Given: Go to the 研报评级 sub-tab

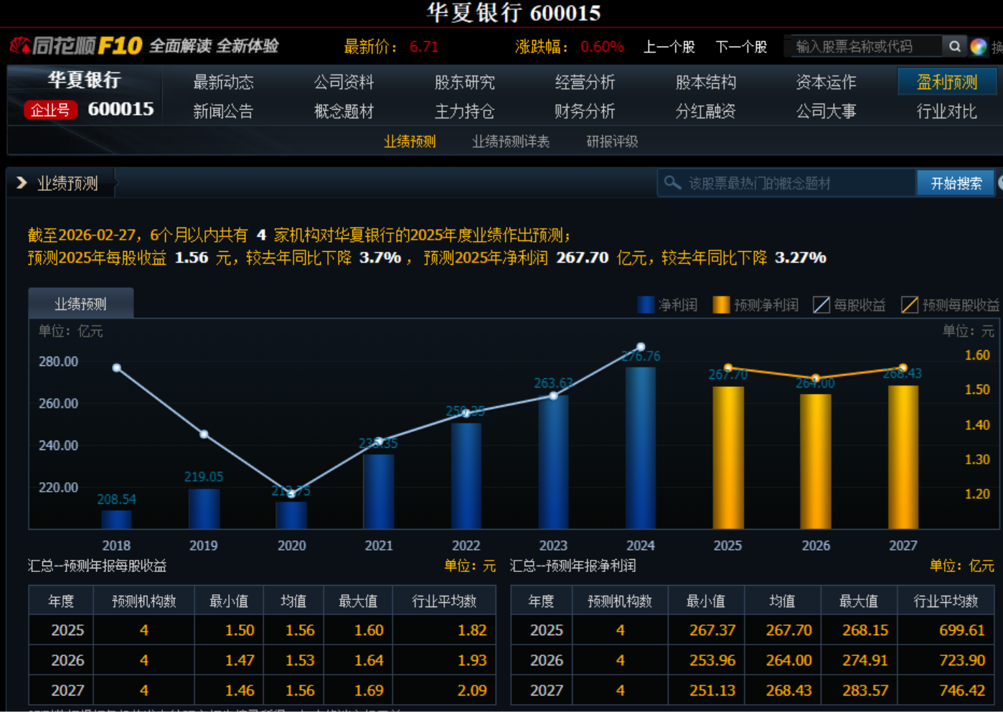Looking at the screenshot, I should tap(611, 141).
